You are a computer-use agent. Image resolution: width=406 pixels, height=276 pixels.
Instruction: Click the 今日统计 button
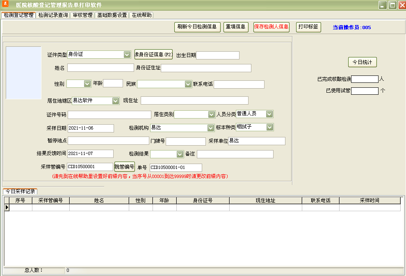(362, 62)
